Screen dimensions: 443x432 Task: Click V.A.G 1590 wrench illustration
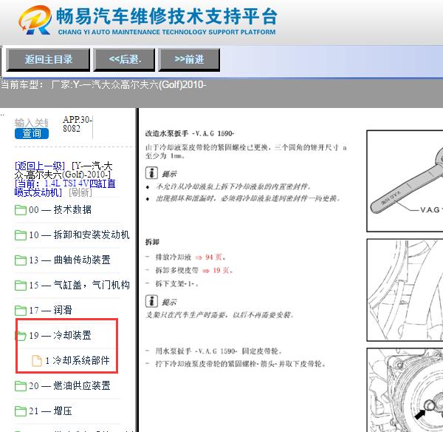pyautogui.click(x=405, y=181)
